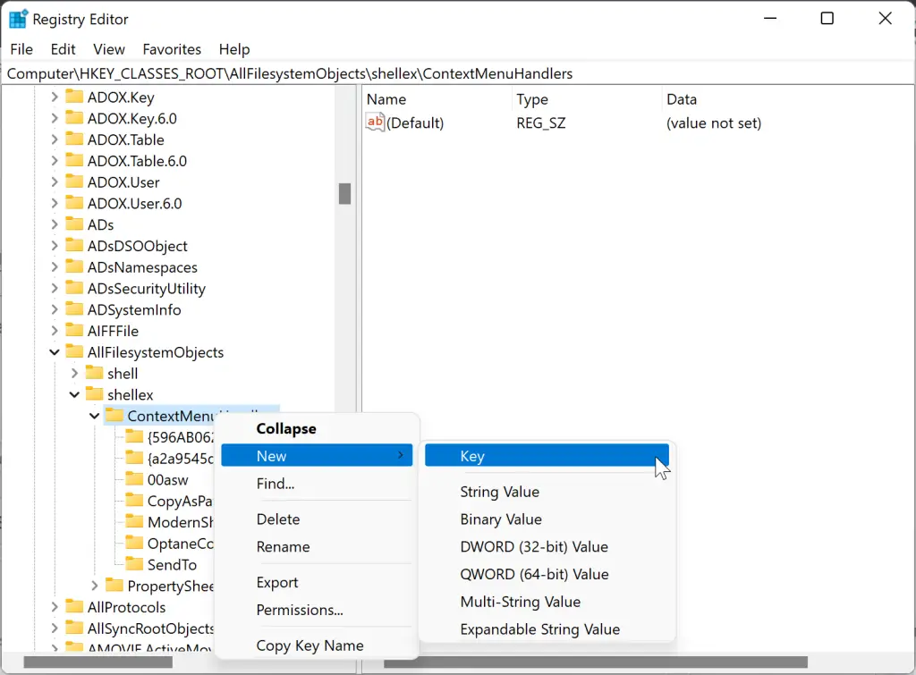Click Export in the context menu

[x=276, y=582]
